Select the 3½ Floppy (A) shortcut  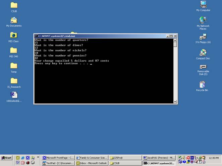coord(203,38)
